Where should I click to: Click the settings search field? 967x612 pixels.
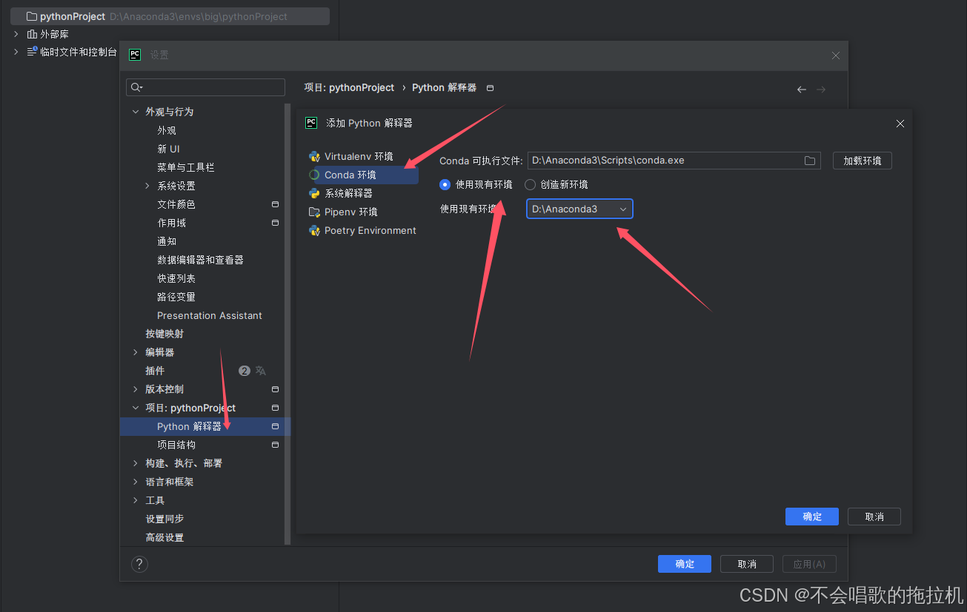click(x=205, y=87)
